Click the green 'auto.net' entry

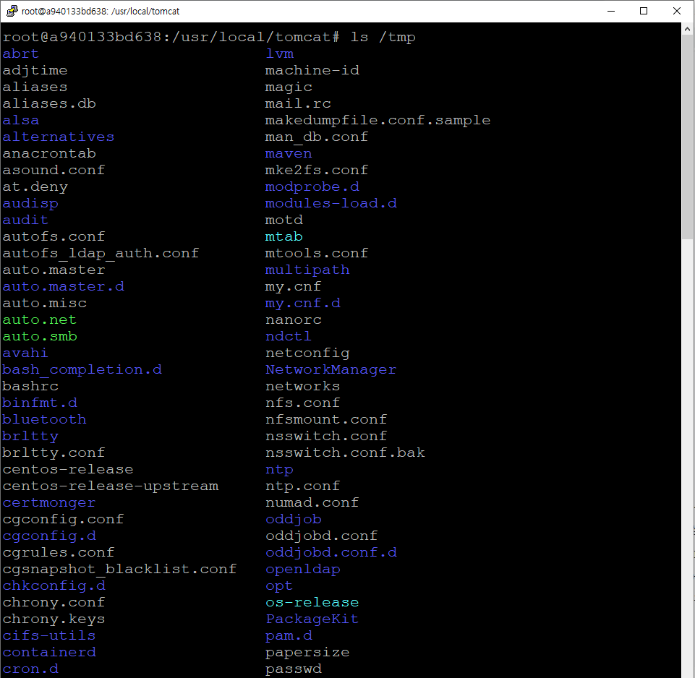point(40,320)
